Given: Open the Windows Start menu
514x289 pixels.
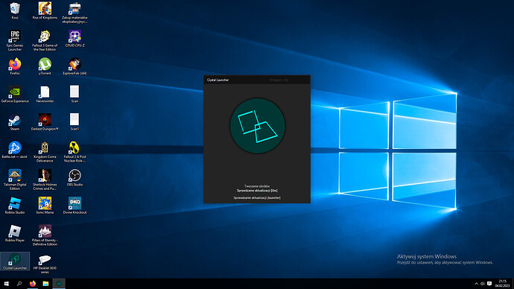Looking at the screenshot, I should 6,284.
